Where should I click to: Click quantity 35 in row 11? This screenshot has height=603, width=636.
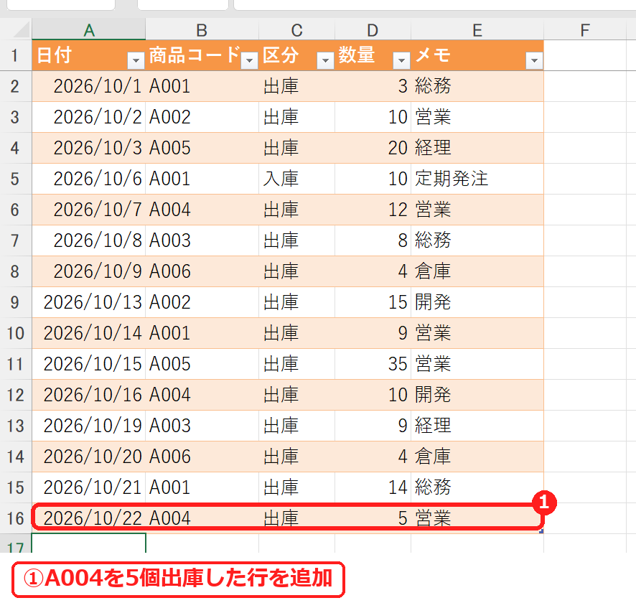373,364
